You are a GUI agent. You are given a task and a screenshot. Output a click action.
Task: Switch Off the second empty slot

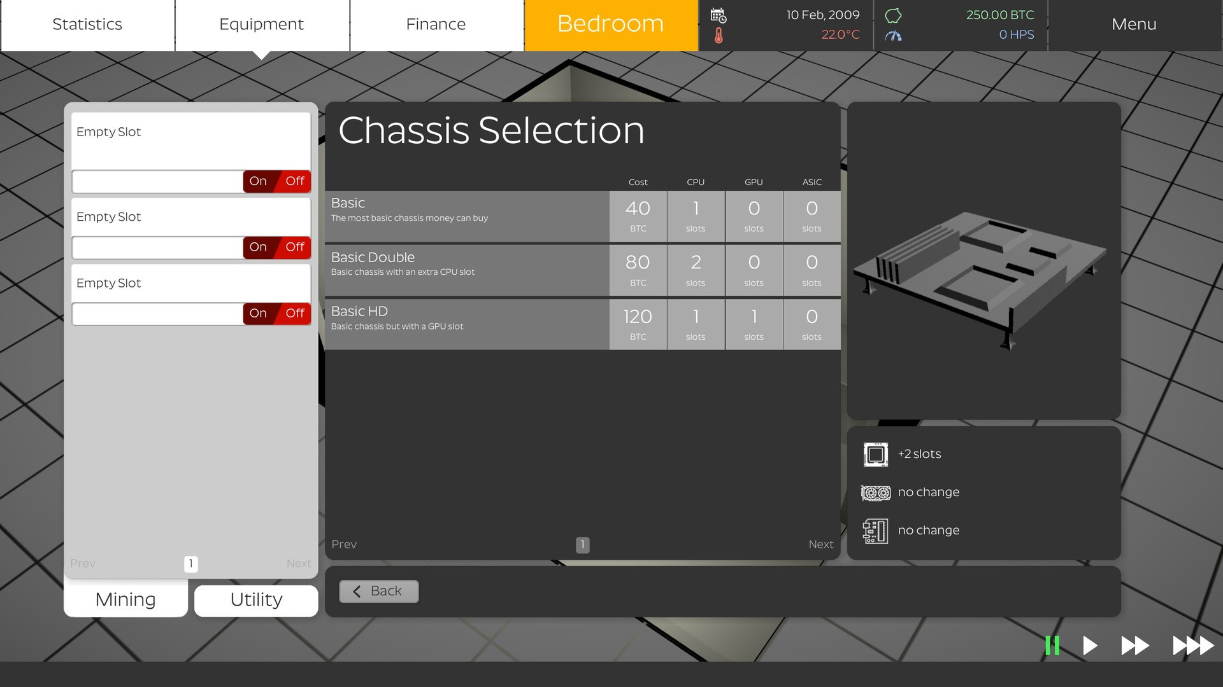(295, 247)
